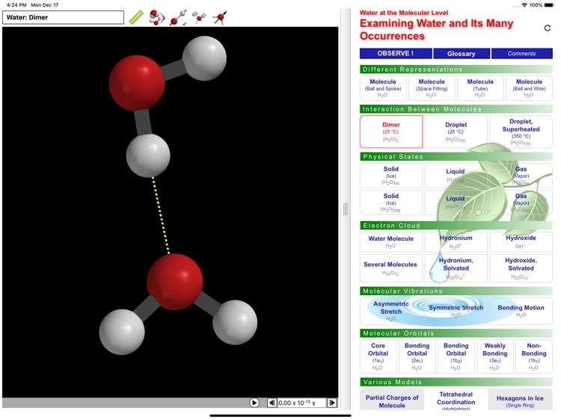561x420 pixels.
Task: Play the Asymmetric Stretch vibration
Action: [x=391, y=311]
